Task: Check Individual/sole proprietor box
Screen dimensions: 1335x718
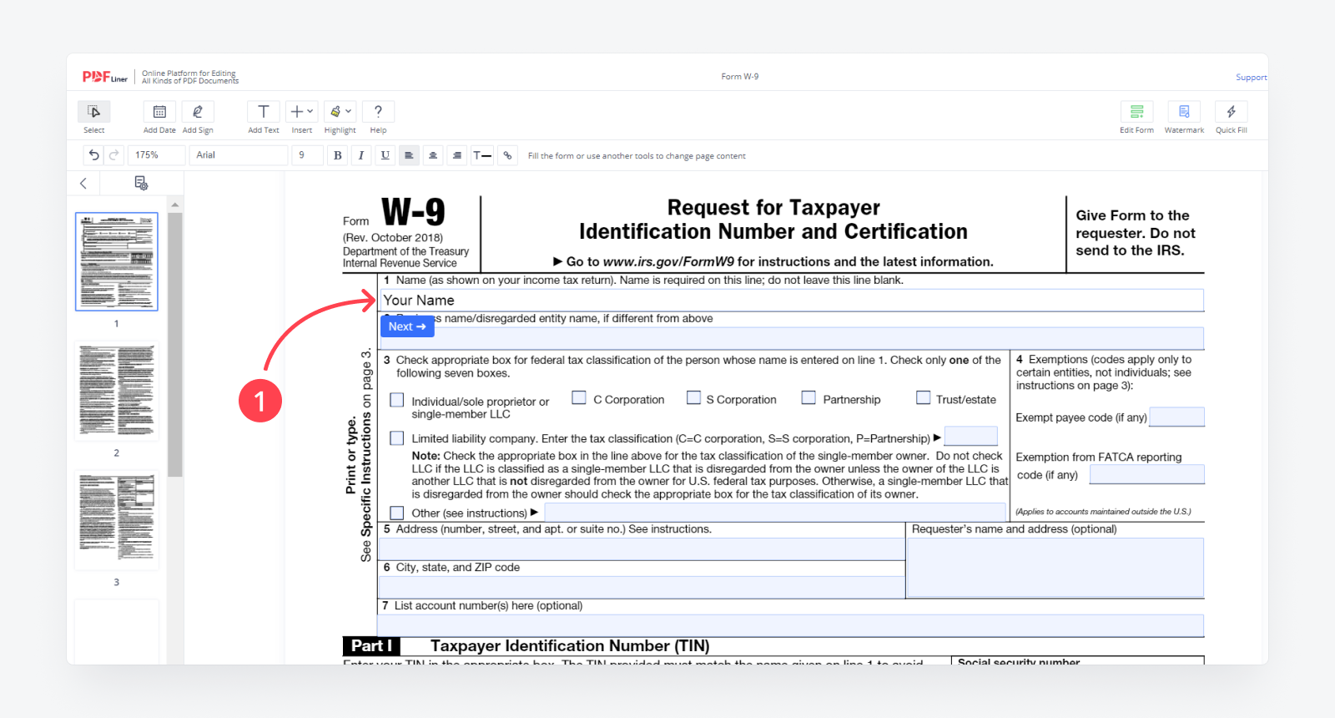Action: tap(397, 401)
